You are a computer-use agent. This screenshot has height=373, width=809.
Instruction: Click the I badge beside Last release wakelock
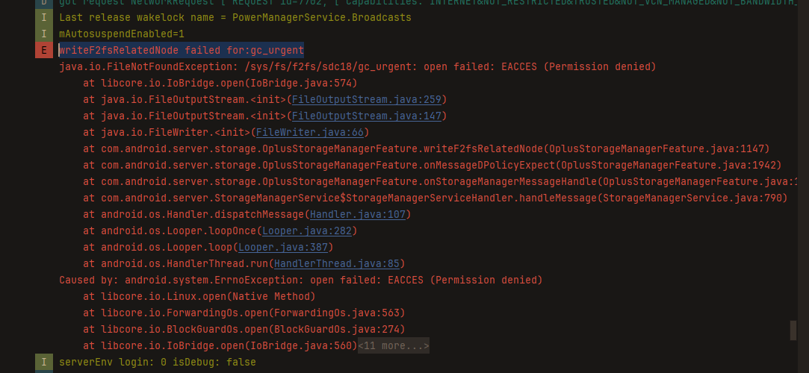coord(44,17)
